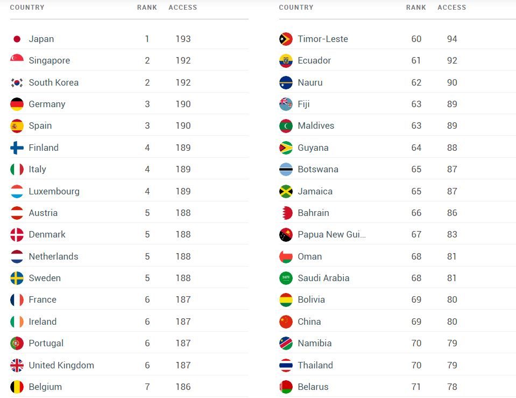The width and height of the screenshot is (516, 398).
Task: Click the Japan flag icon
Action: click(x=17, y=39)
